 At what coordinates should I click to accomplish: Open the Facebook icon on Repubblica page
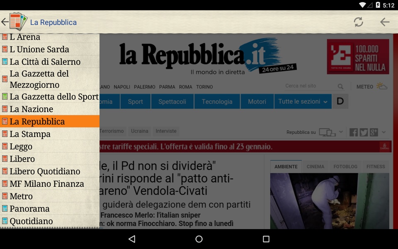[354, 132]
